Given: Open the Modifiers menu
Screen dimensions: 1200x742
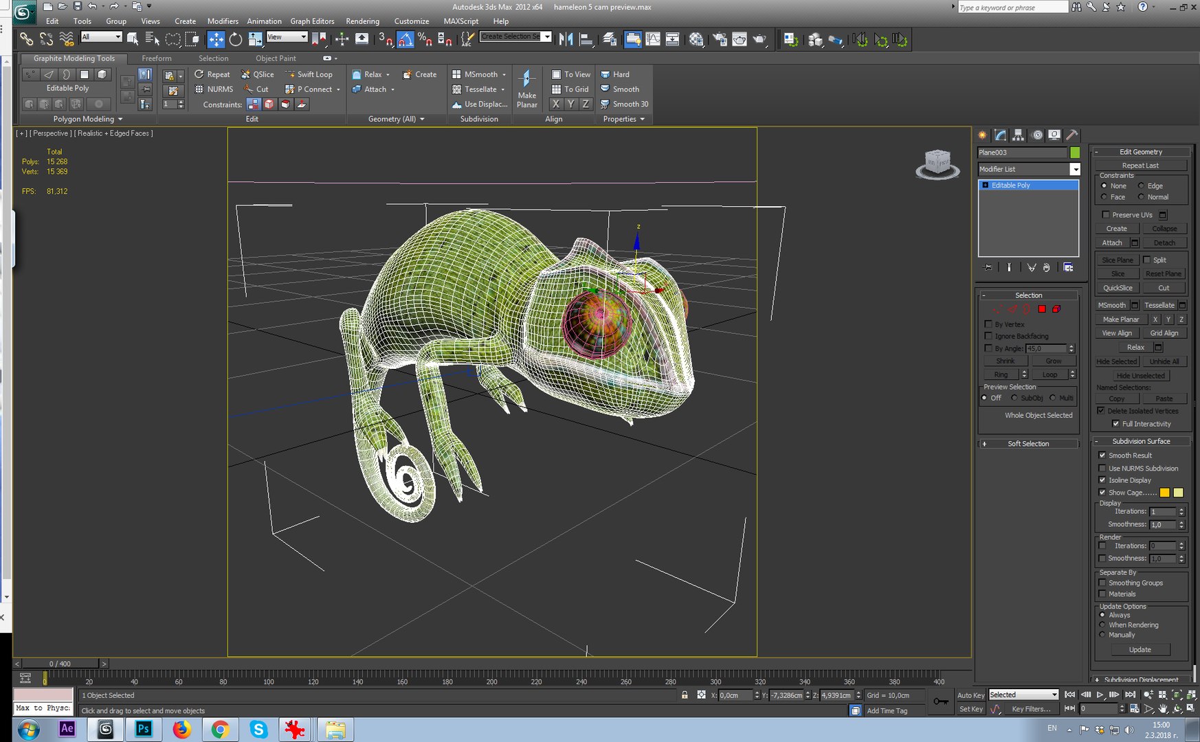Looking at the screenshot, I should pos(223,21).
